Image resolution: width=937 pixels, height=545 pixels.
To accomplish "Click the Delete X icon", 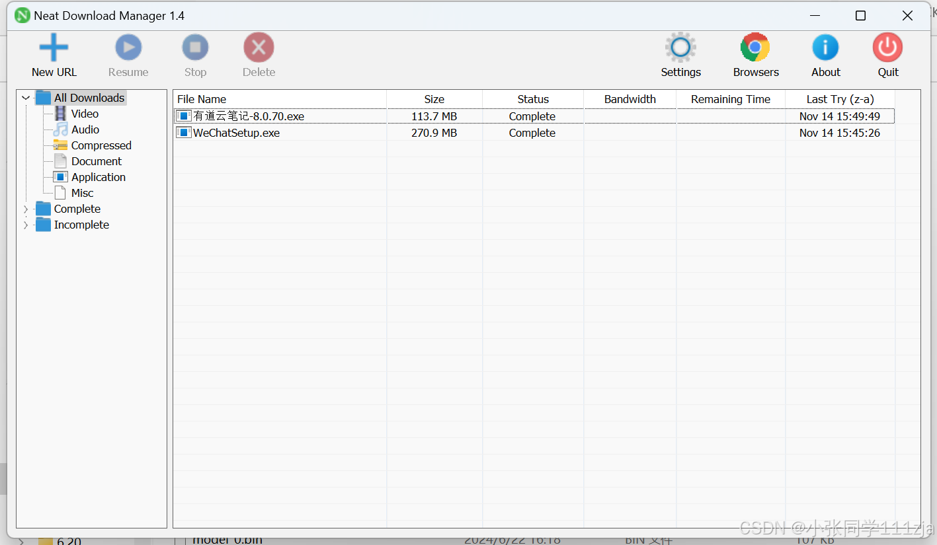I will (x=259, y=48).
